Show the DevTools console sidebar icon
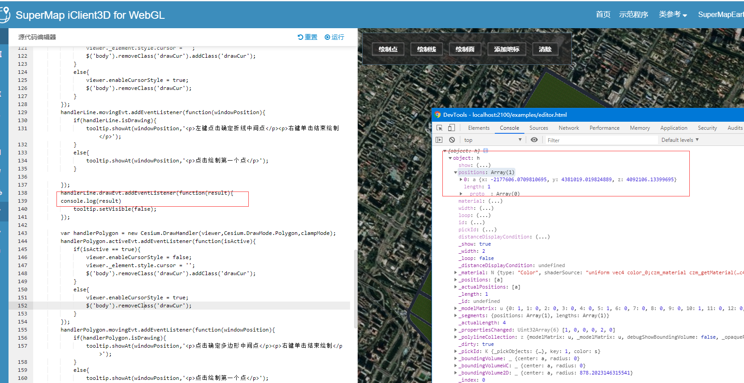The width and height of the screenshot is (744, 383). pyautogui.click(x=439, y=140)
